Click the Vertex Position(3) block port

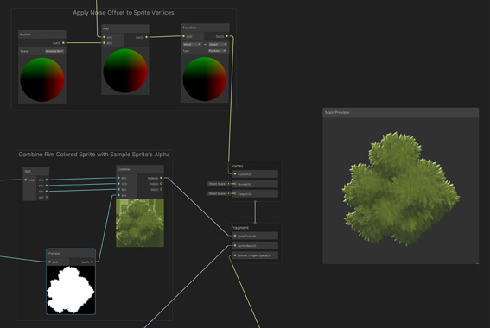pos(235,174)
